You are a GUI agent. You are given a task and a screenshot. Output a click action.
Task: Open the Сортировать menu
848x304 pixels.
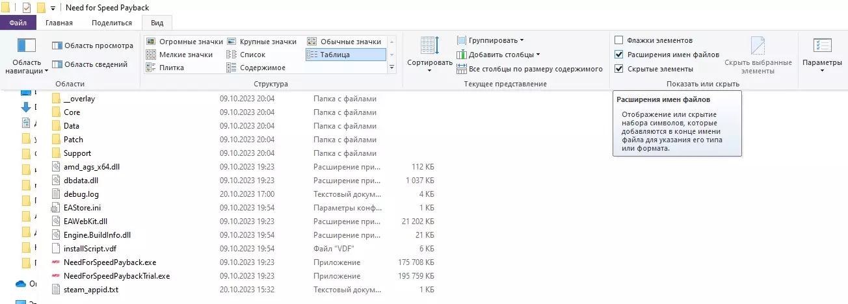(430, 55)
